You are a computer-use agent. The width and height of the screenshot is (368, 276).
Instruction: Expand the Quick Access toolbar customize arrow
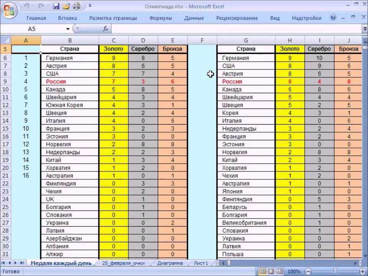click(90, 6)
